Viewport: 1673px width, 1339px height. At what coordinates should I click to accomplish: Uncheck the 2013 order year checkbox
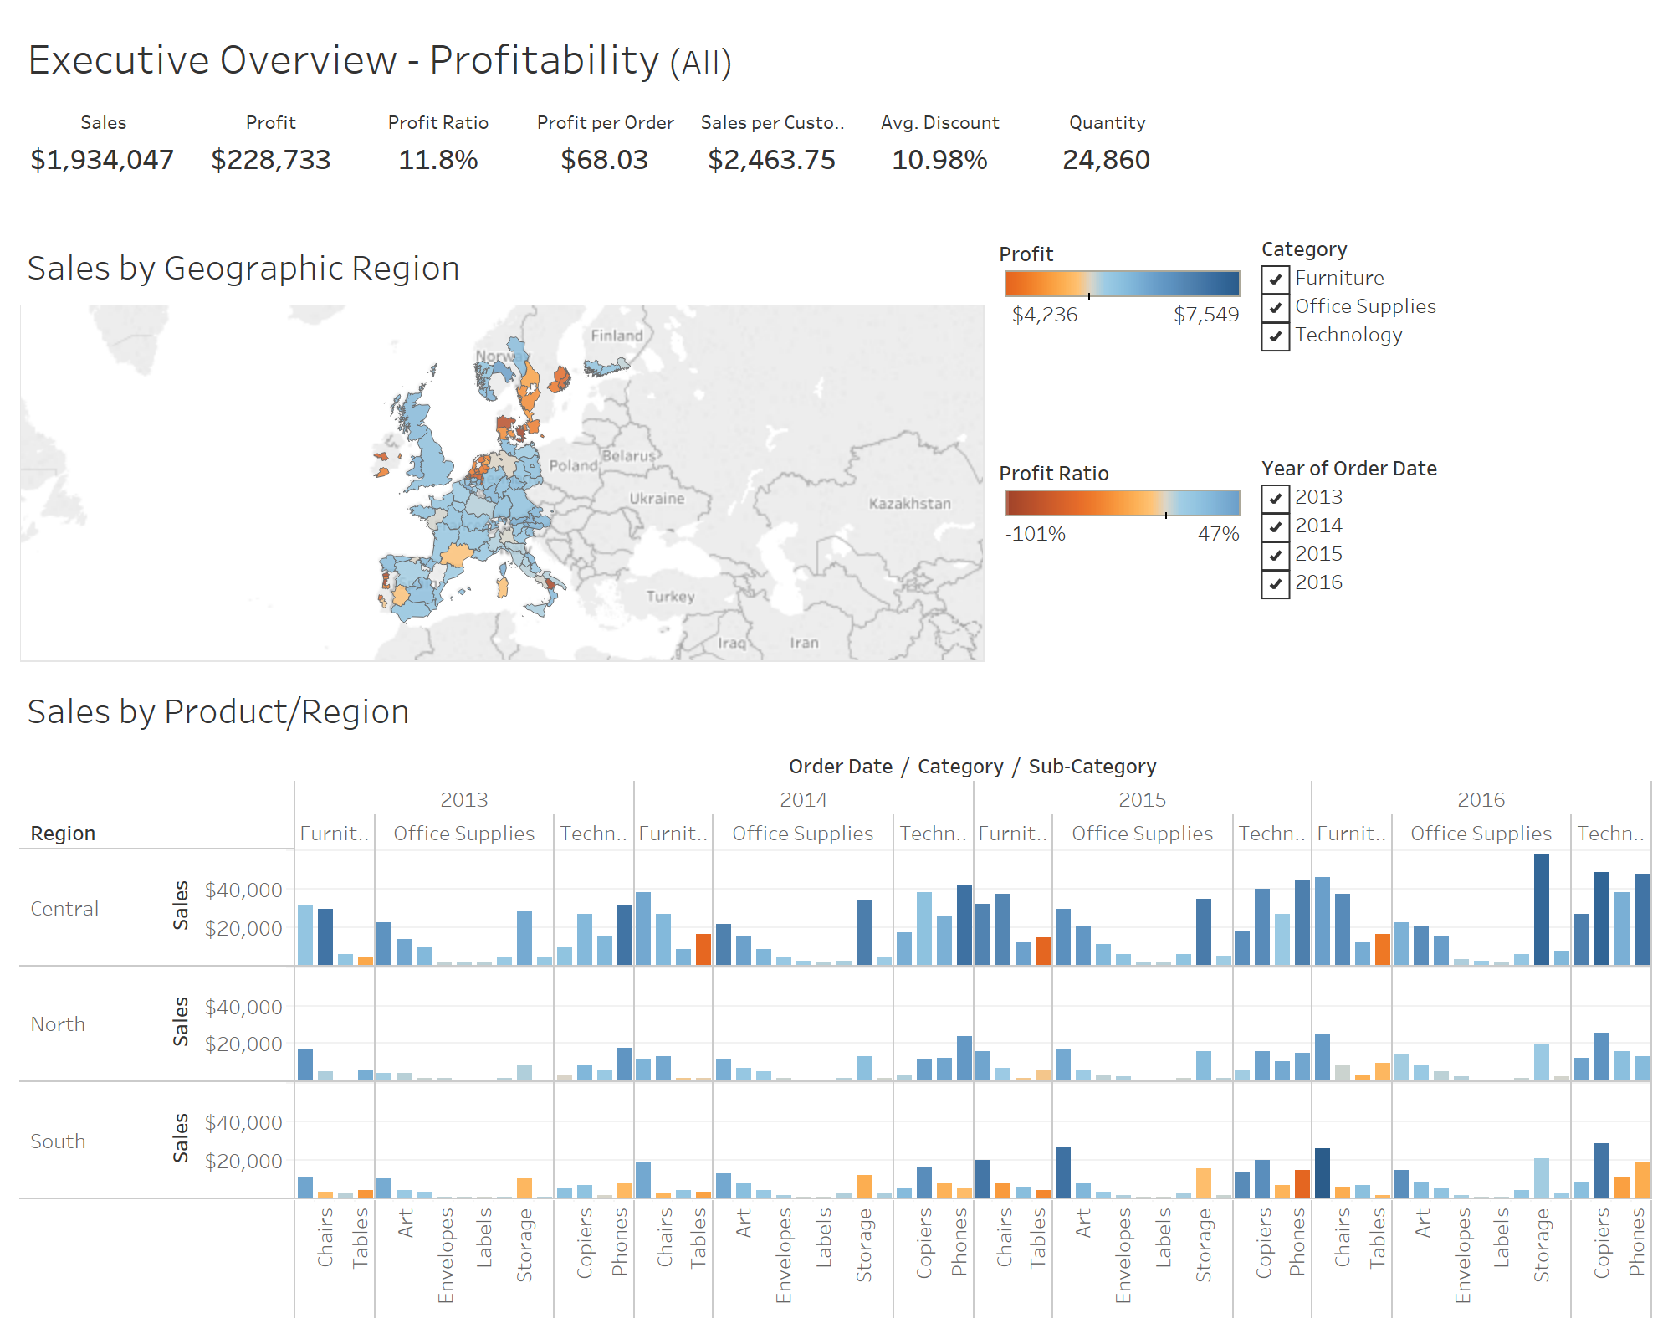[1275, 498]
